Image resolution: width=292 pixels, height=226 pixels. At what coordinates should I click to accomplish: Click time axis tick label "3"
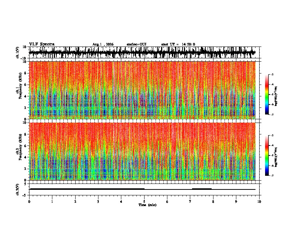point(98,202)
